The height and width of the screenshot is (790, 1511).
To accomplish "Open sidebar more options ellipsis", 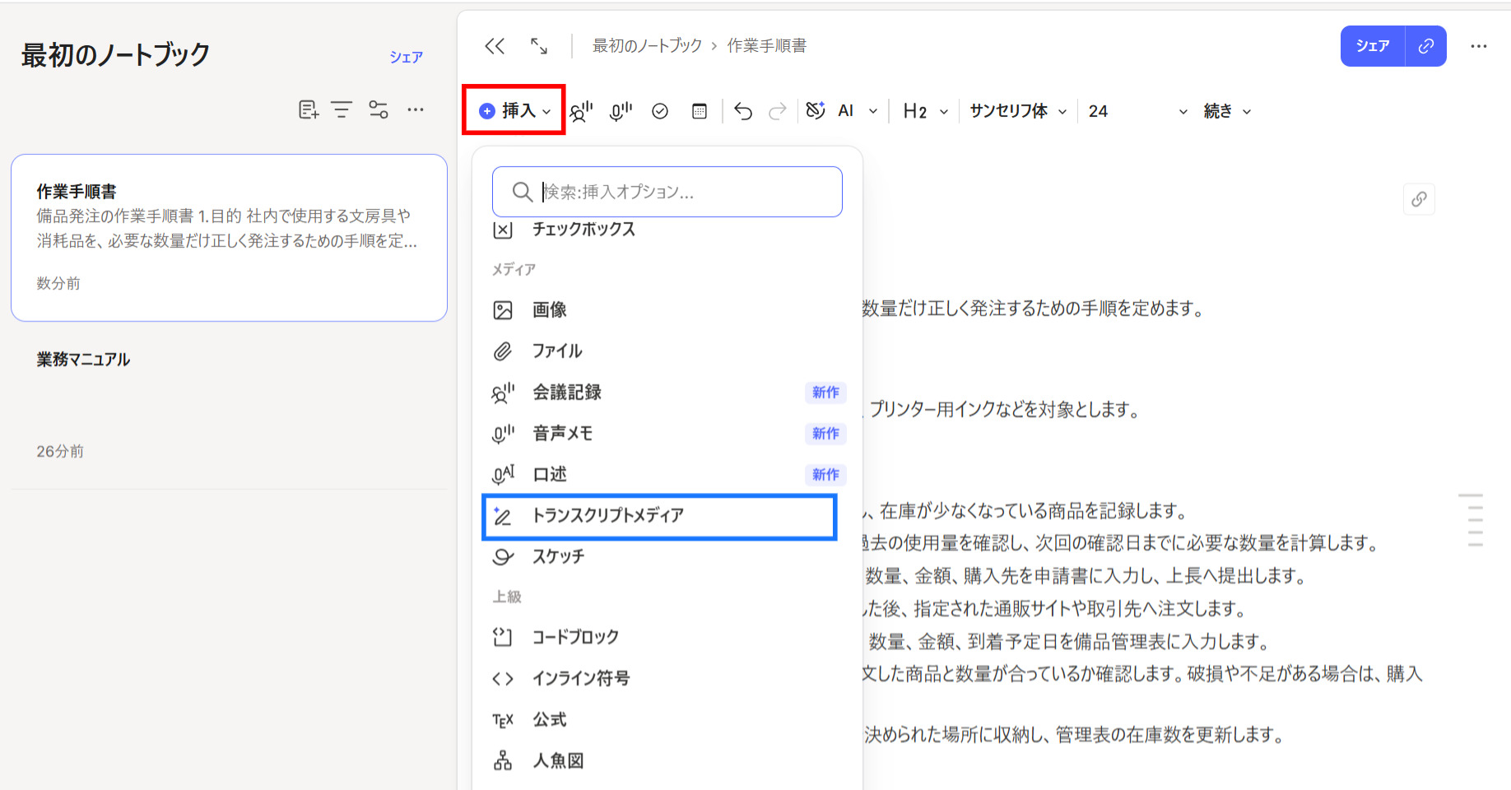I will click(416, 109).
